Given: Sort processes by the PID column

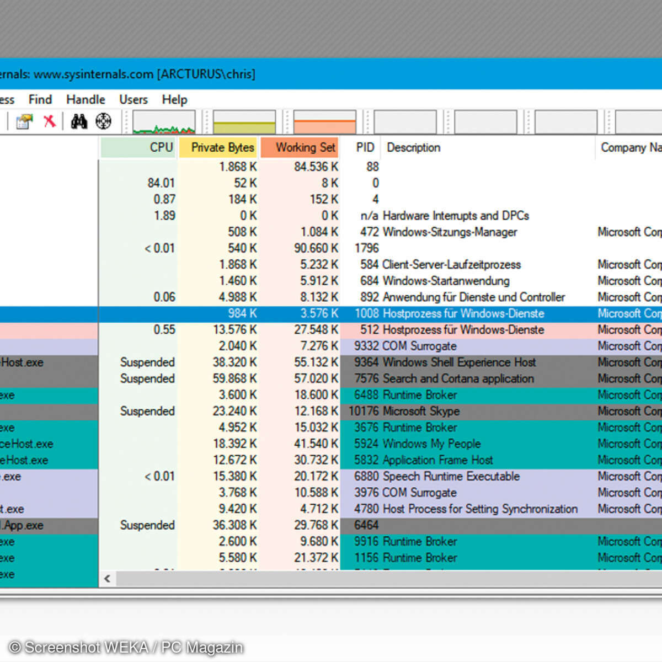Looking at the screenshot, I should (x=364, y=147).
